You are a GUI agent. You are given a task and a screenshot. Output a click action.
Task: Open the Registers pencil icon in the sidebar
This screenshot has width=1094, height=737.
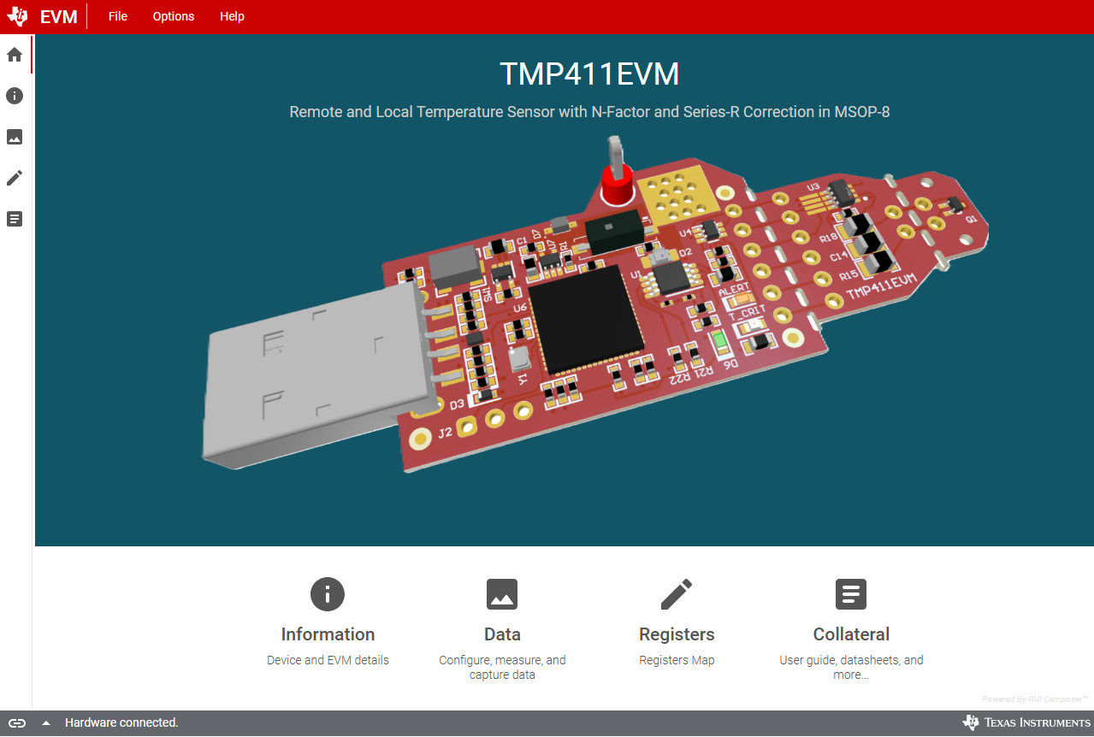point(14,177)
